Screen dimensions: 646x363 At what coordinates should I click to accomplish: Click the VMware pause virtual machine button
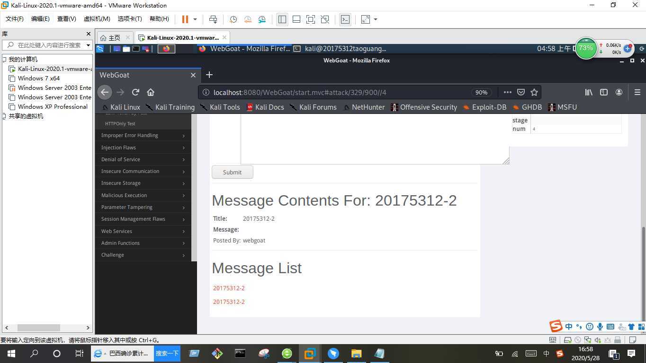[185, 19]
